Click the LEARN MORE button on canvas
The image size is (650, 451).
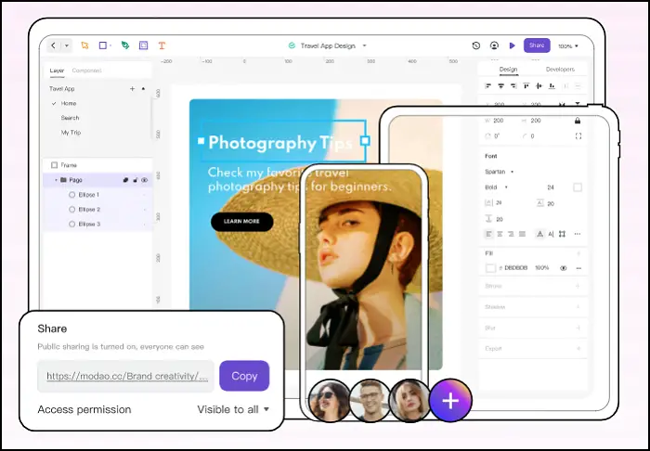pyautogui.click(x=241, y=222)
